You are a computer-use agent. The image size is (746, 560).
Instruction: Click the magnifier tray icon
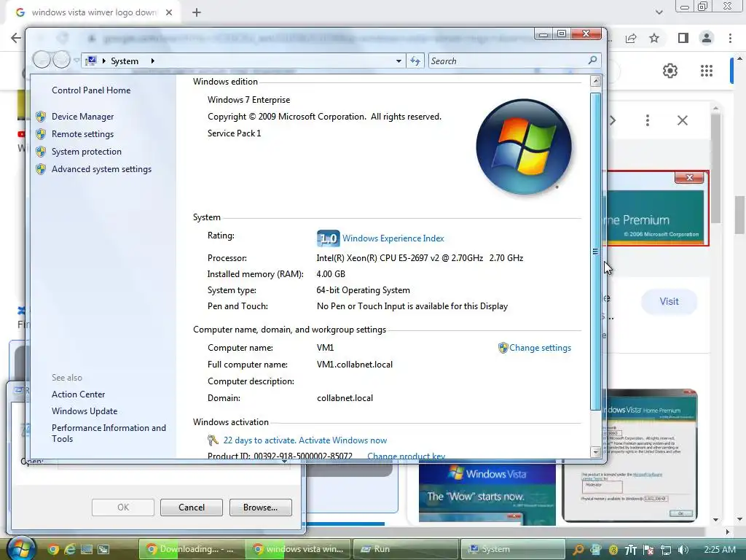[x=578, y=550]
